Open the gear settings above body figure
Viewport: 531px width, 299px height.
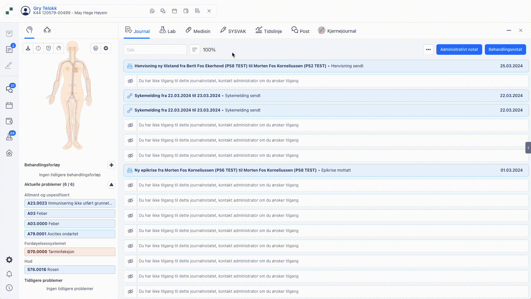106,48
